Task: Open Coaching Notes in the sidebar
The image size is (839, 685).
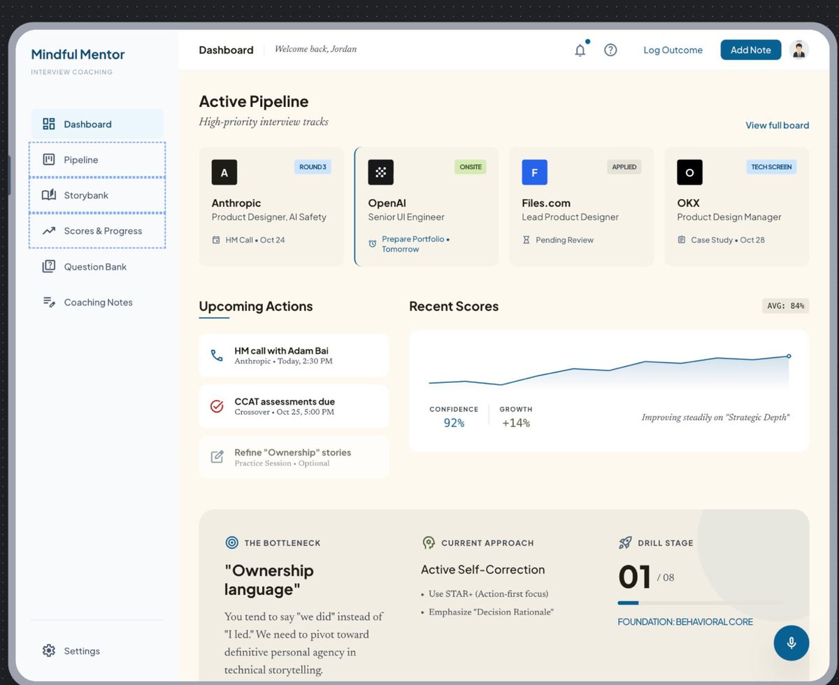Action: coord(97,302)
